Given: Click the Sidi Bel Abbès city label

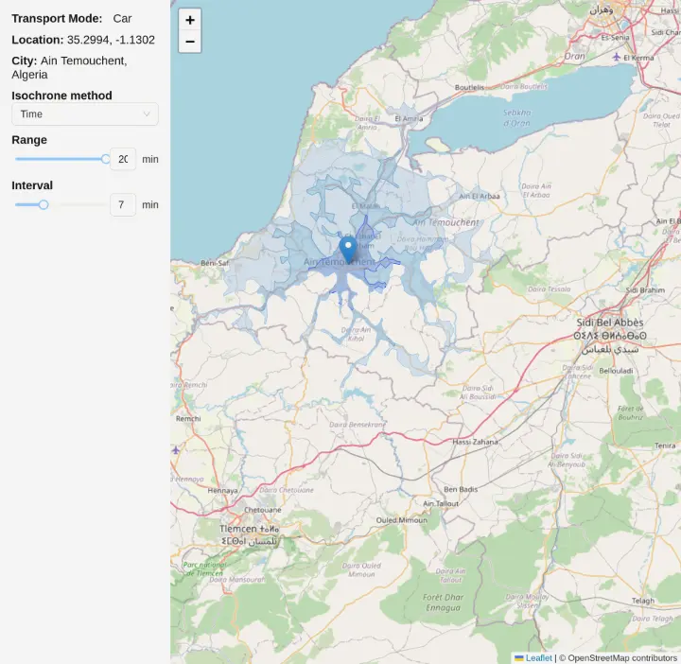Looking at the screenshot, I should tap(610, 323).
